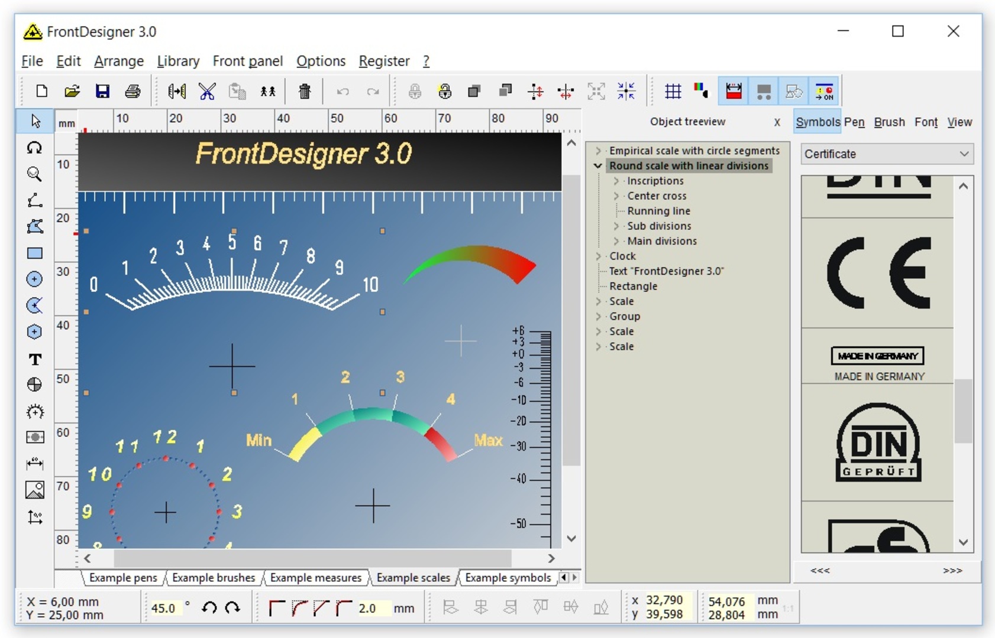
Task: Click the Bring to front icon
Action: (x=474, y=91)
